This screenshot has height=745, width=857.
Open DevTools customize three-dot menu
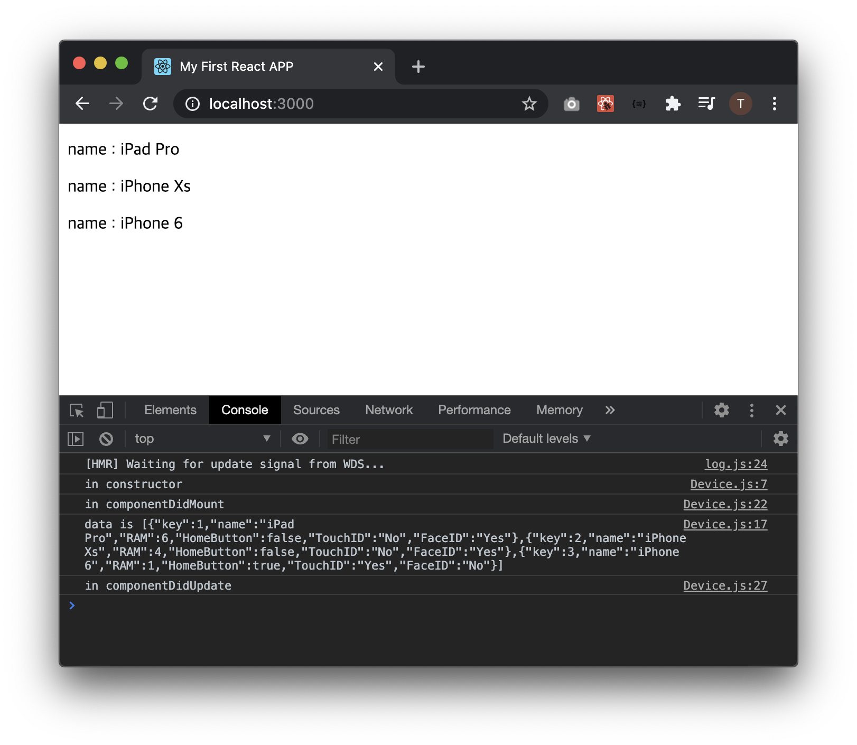click(752, 410)
